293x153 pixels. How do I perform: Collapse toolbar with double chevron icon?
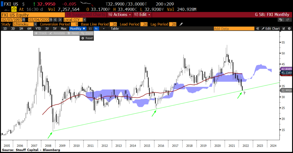tap(258, 29)
